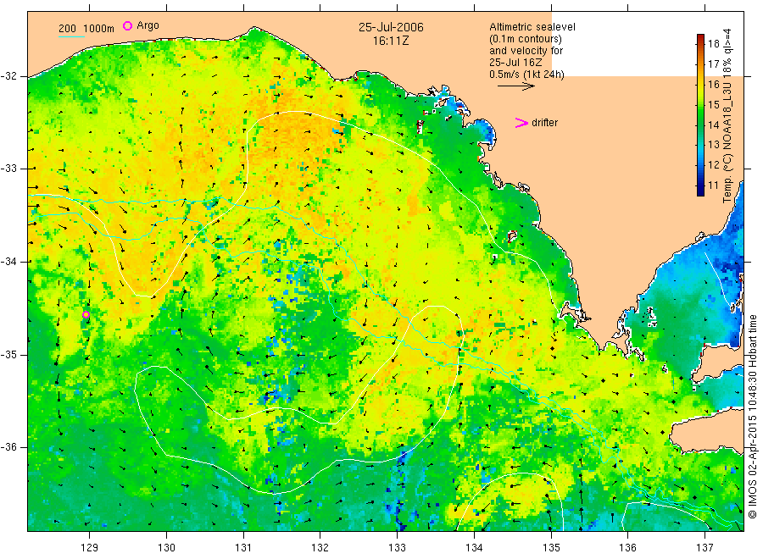The height and width of the screenshot is (559, 763).
Task: Click the drifter legend label
Action: click(544, 123)
